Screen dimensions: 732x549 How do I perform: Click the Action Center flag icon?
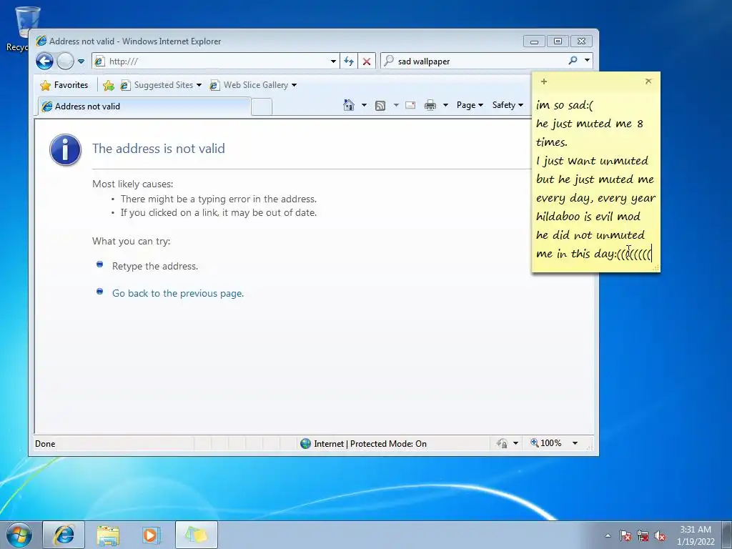coord(625,535)
